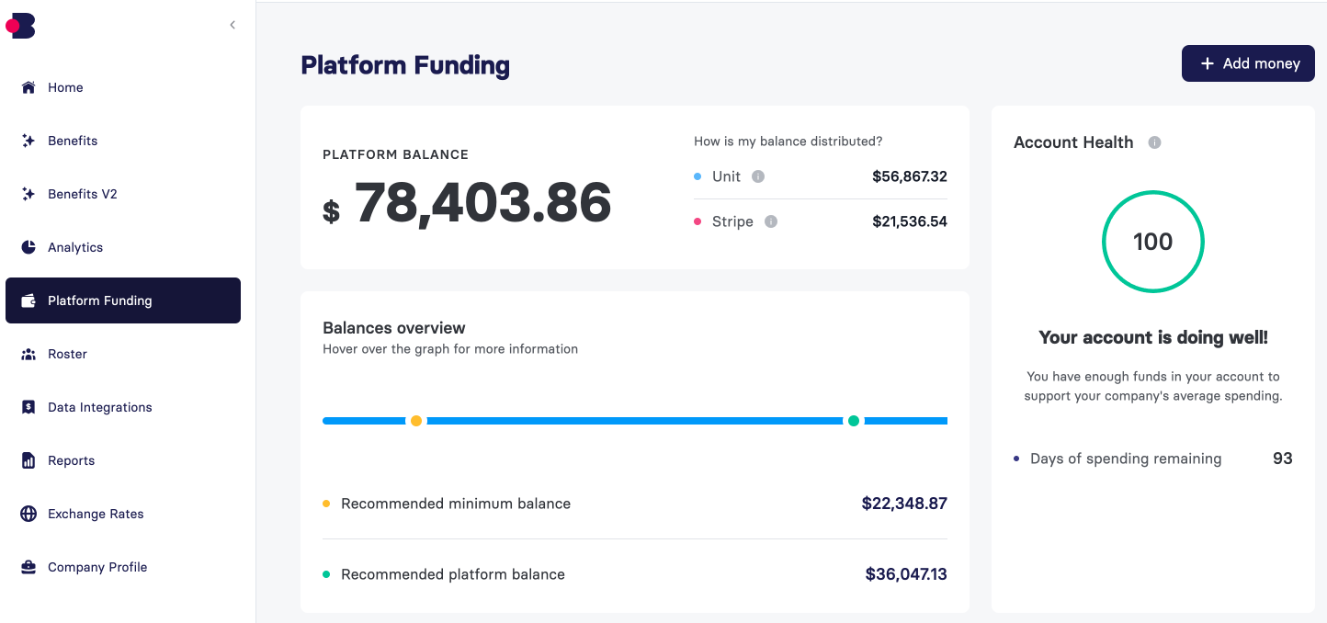Click the Benefits sparkle icon
Screen dimensions: 1327x623
click(28, 141)
